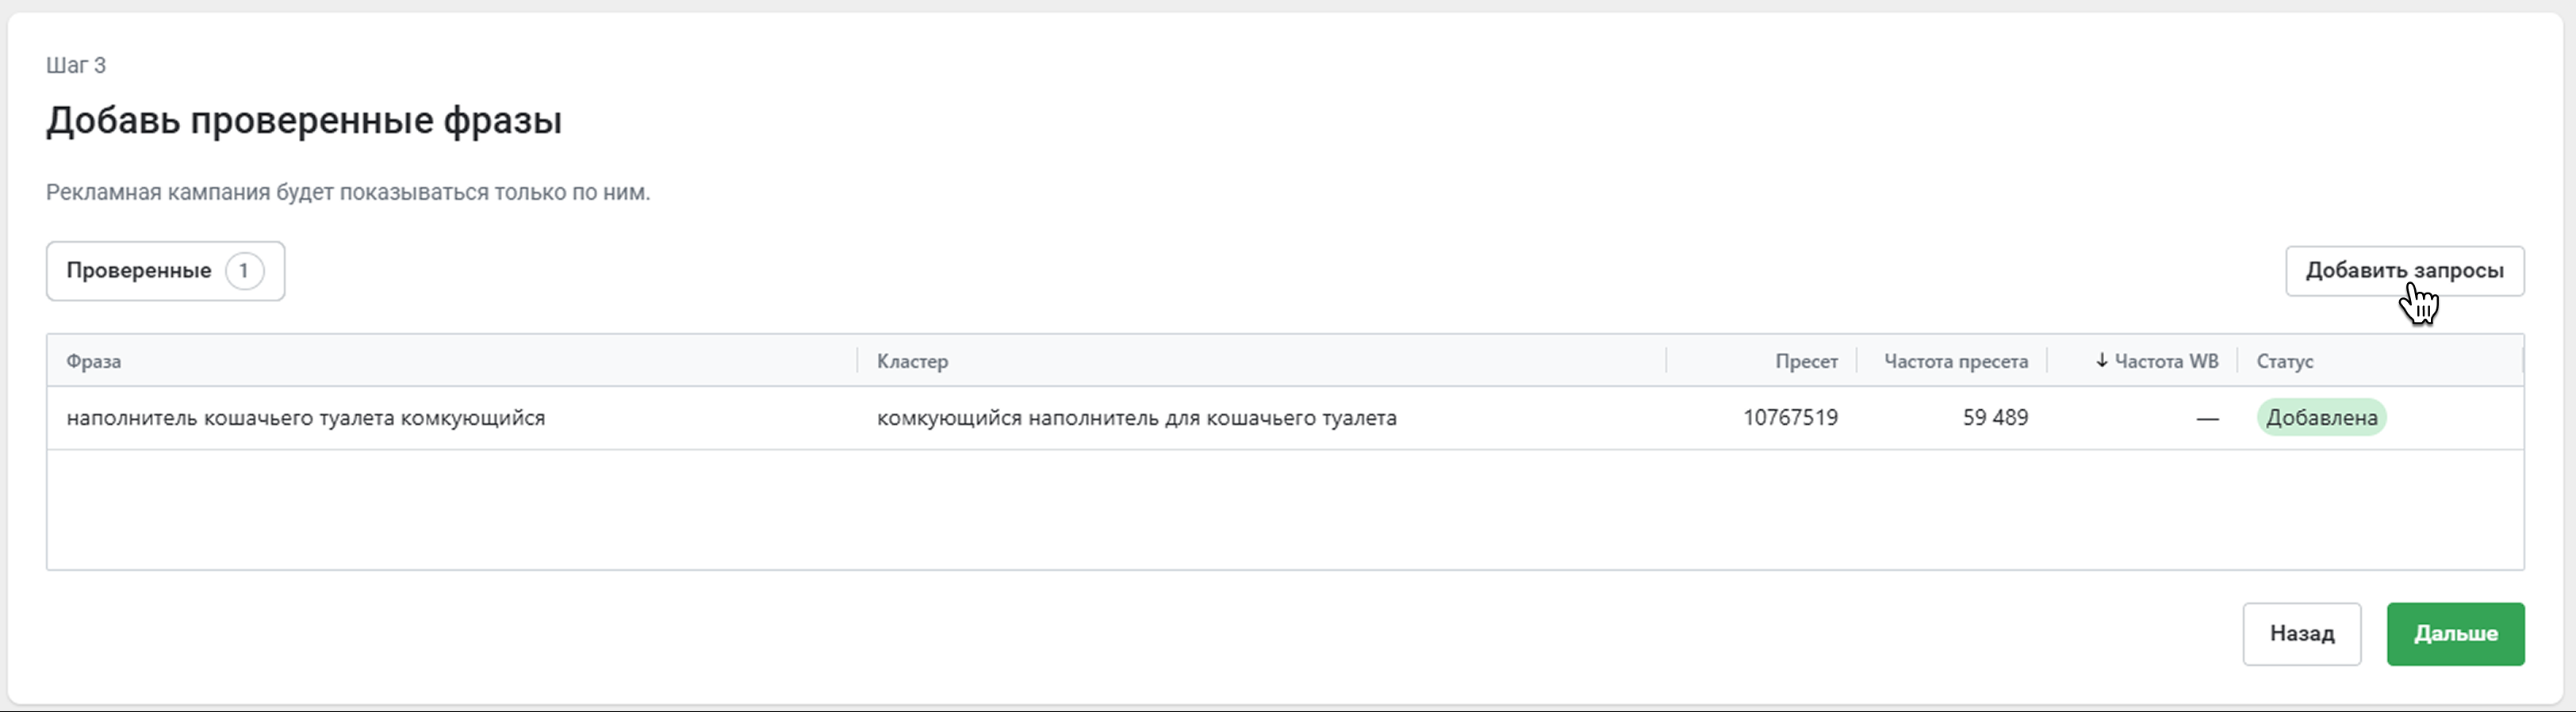Click the Шаг 3 label
Viewport: 2576px width, 712px height.
click(x=76, y=66)
